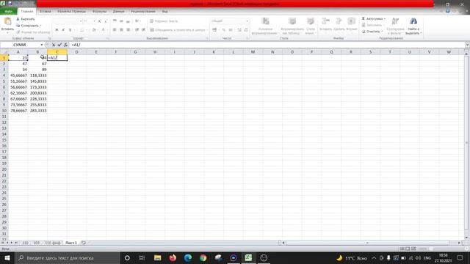Open Sort and Filter (Сортировка и фильтр)
Screen dimensions: 470x264
pos(395,26)
